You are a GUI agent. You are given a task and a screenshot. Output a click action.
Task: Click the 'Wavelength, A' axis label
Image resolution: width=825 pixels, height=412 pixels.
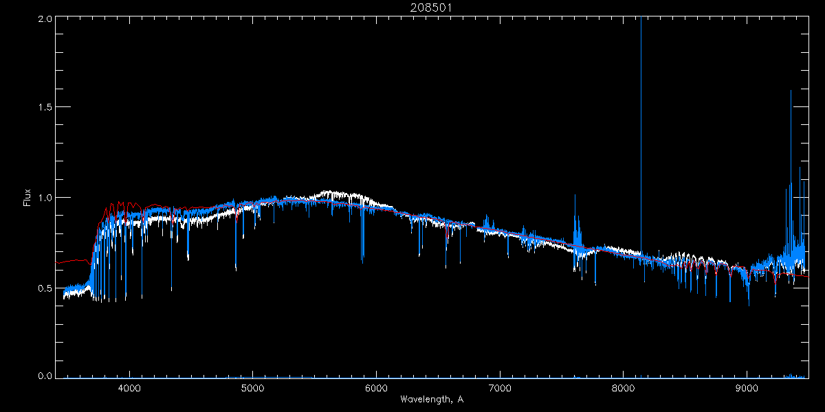pos(432,399)
